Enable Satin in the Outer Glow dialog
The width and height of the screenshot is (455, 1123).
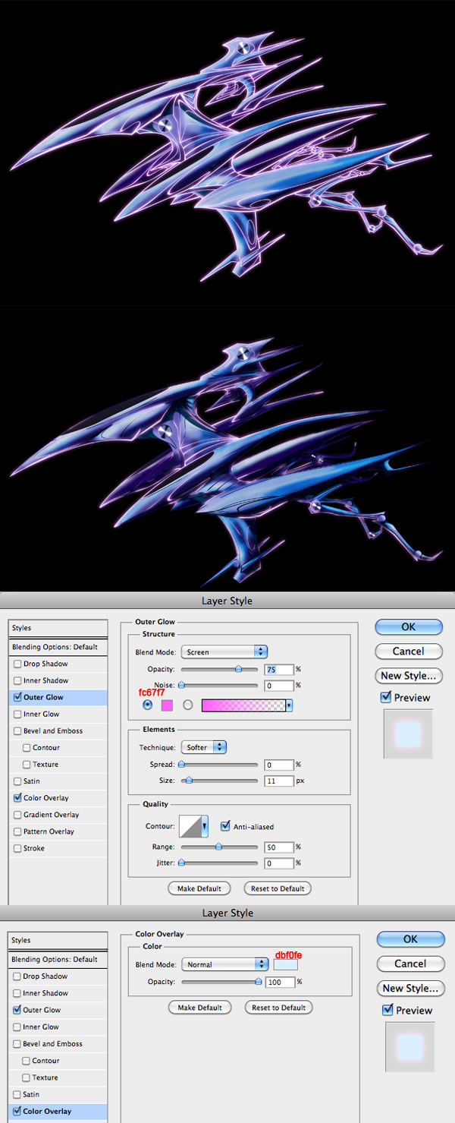17,781
